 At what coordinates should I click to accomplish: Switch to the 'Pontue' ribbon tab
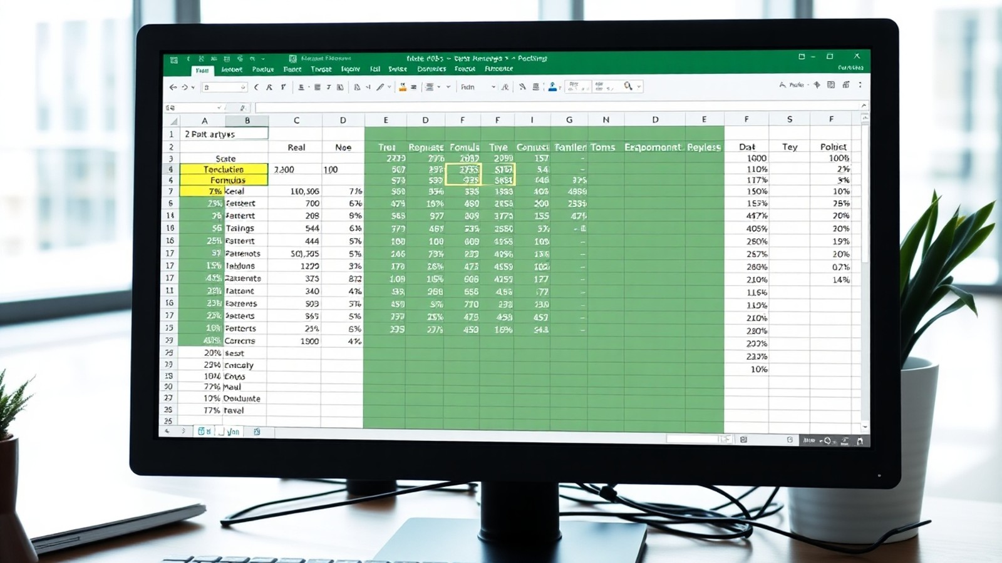[263, 69]
